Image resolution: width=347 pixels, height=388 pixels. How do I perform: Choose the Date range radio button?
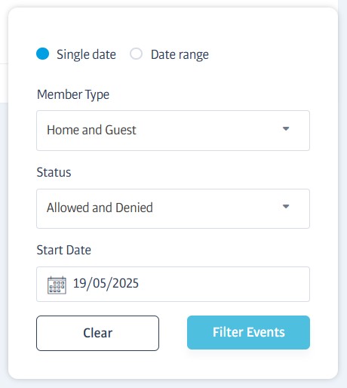pos(136,54)
